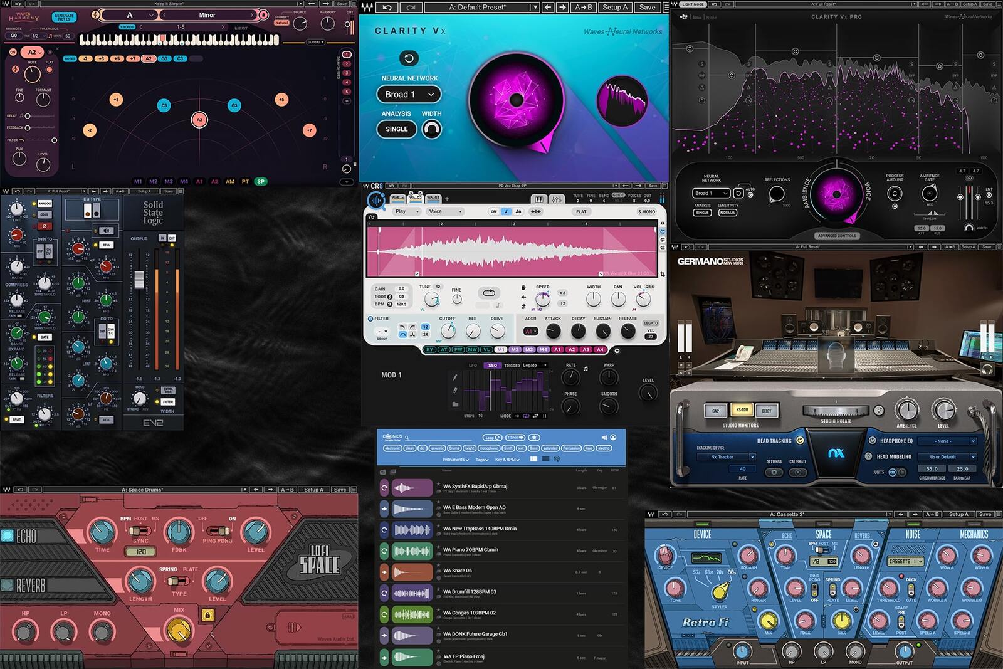This screenshot has height=669, width=1003.
Task: Click the Delay slider handle in Harmony
Action: pos(27,116)
